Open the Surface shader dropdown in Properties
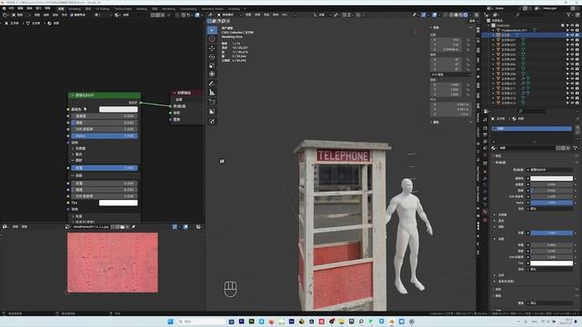 (551, 170)
